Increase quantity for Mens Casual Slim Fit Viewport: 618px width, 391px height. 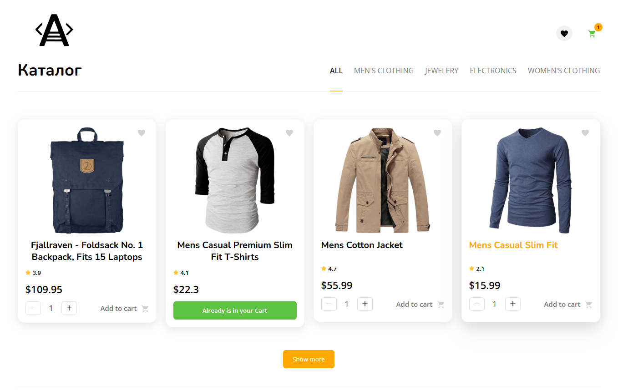513,304
